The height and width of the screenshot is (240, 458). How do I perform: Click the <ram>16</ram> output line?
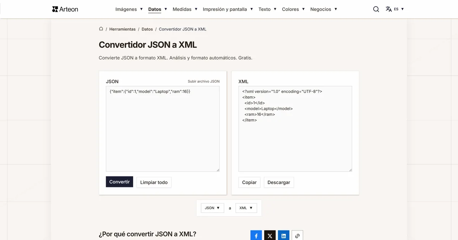(x=260, y=114)
